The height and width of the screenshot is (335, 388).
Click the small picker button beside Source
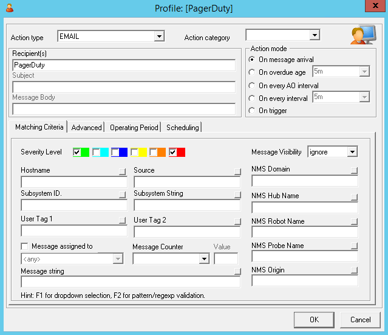[x=237, y=171]
